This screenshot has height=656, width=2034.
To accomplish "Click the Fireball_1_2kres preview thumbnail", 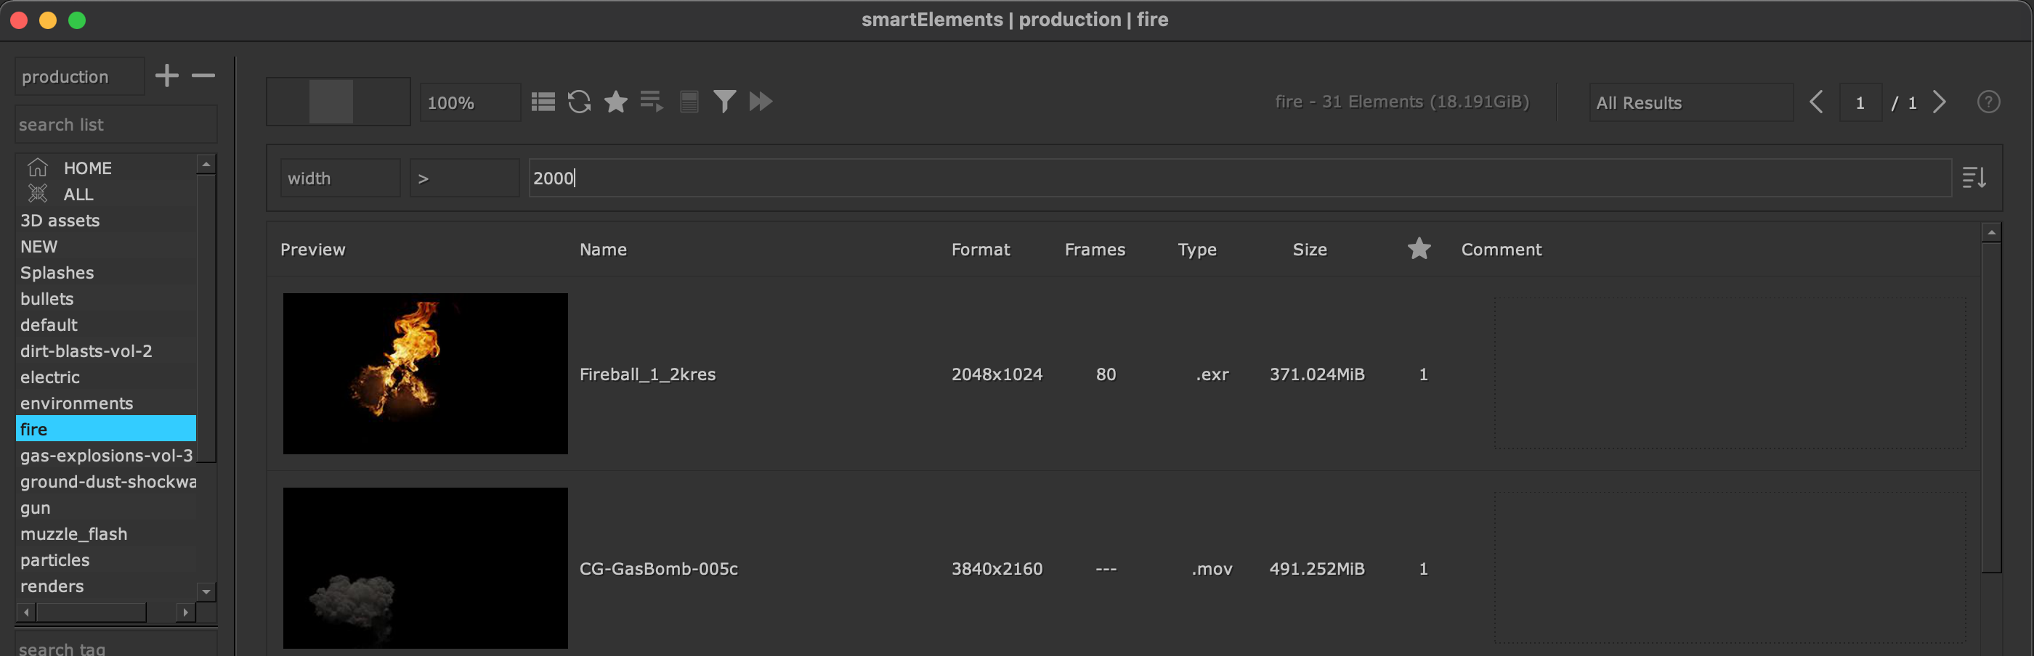I will [425, 374].
